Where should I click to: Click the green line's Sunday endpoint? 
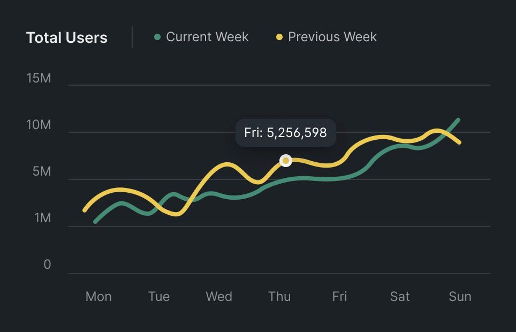458,120
